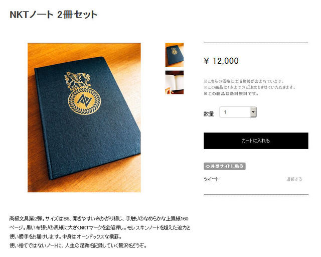Click the consumption tax included note line
Viewport: 321px width, 257px height.
coord(244,81)
